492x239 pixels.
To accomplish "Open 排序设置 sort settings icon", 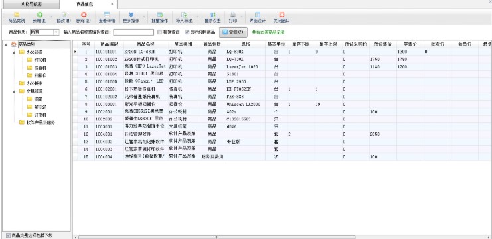I will coord(212,15).
